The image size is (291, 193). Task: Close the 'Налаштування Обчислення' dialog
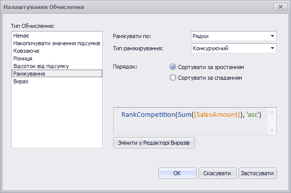click(280, 7)
